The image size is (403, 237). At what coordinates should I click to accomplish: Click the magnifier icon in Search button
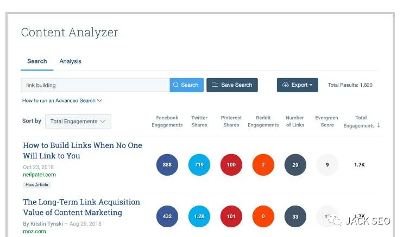point(176,85)
